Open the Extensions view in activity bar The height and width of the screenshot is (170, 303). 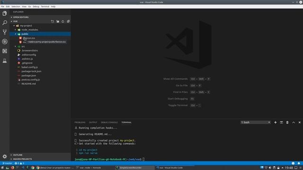tap(5, 51)
